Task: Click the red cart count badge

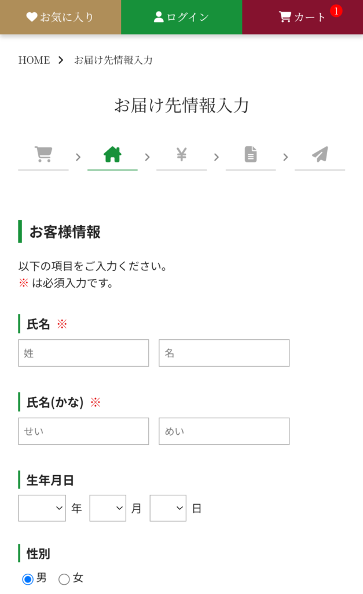Action: 336,11
